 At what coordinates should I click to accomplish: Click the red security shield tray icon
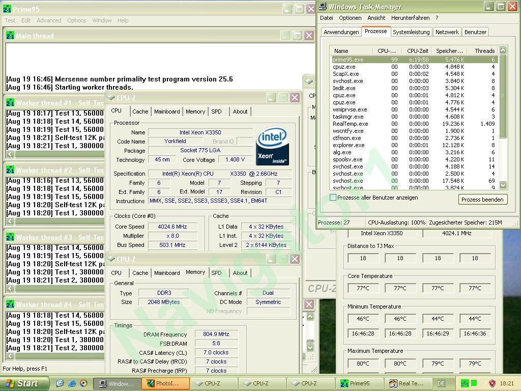click(493, 383)
